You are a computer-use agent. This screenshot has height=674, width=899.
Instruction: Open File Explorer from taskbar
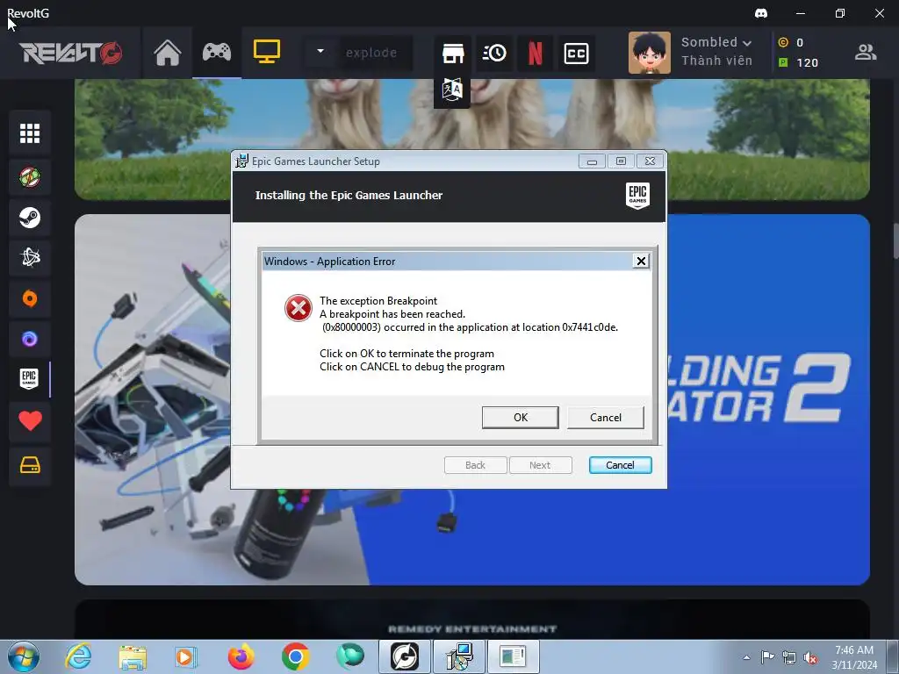click(133, 656)
